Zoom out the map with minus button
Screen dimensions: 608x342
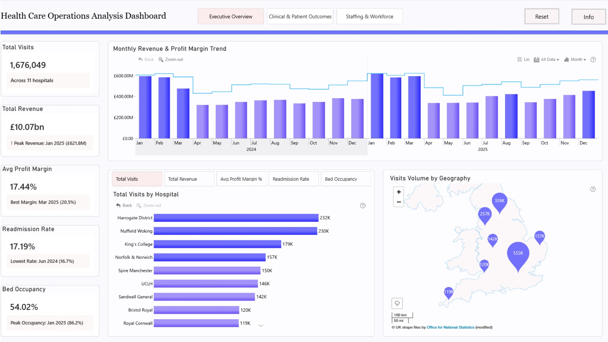pyautogui.click(x=399, y=202)
